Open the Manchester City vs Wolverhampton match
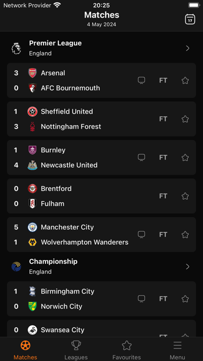The width and height of the screenshot is (203, 361). pyautogui.click(x=102, y=234)
